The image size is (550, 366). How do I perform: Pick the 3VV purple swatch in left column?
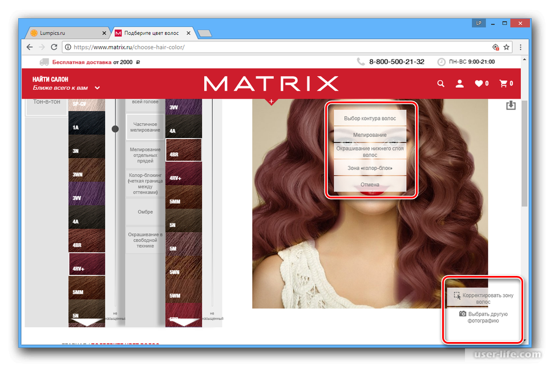87,194
